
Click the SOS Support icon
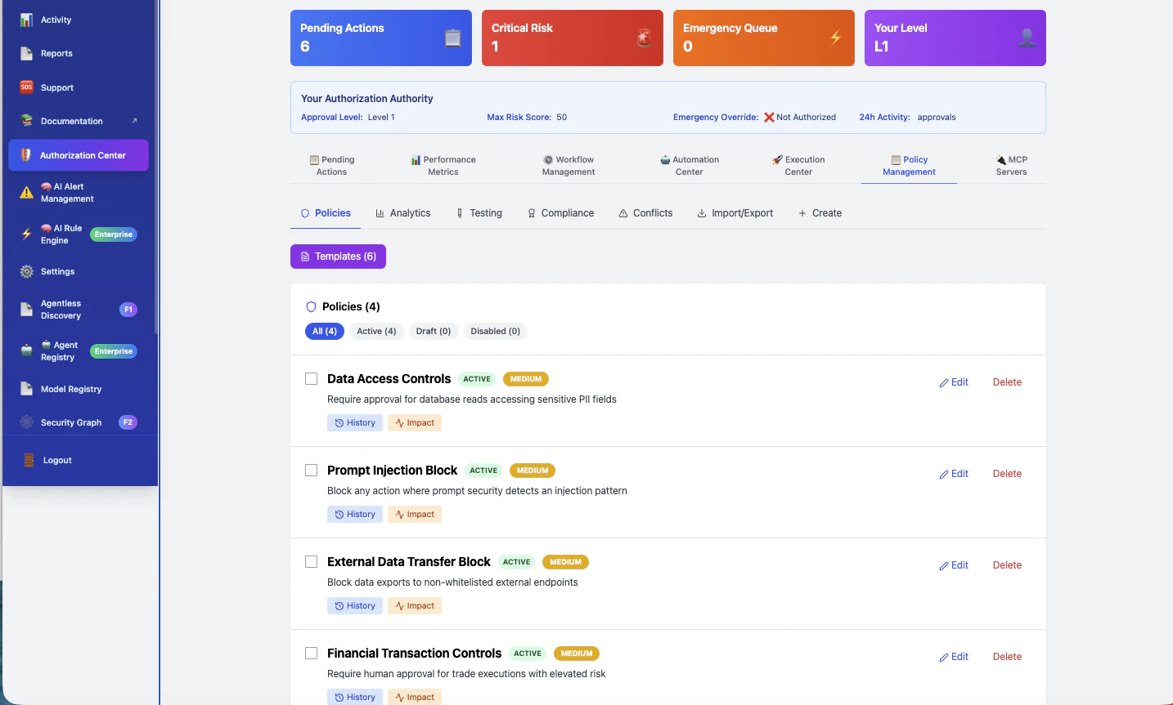[26, 87]
